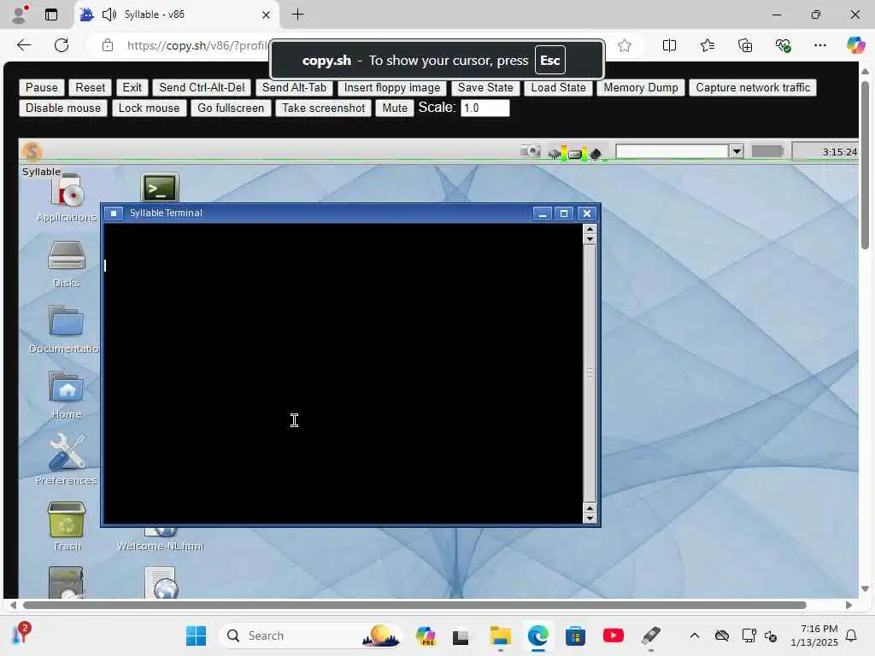The width and height of the screenshot is (875, 656).
Task: Toggle Lock mouse button
Action: [149, 108]
